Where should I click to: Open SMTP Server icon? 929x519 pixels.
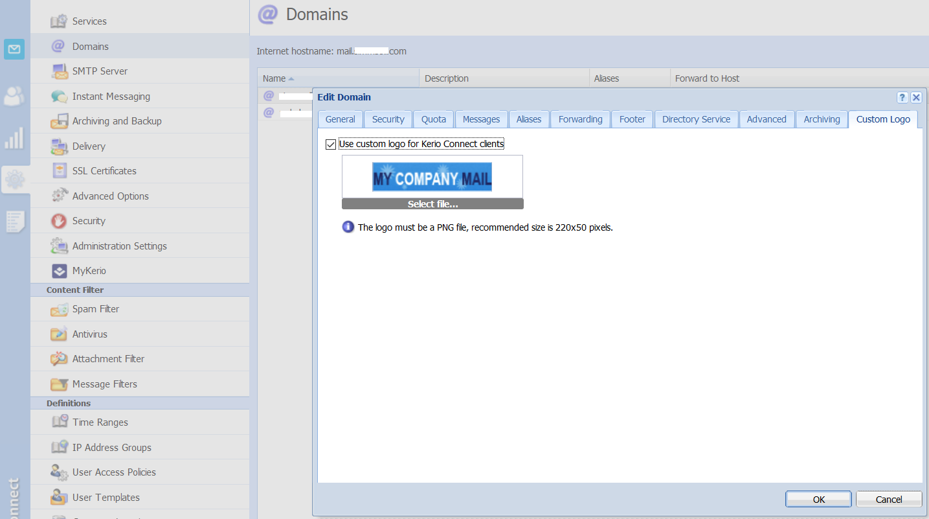[x=59, y=71]
